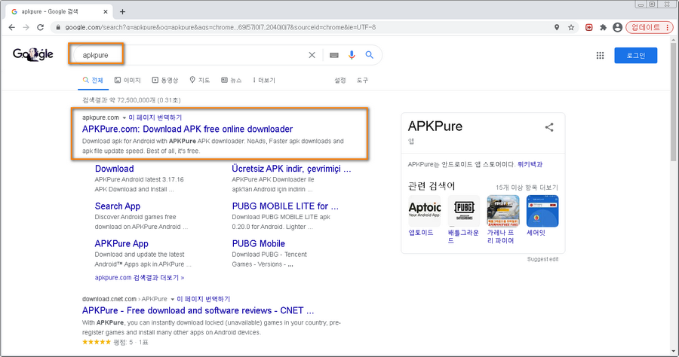Screen dimensions: 679x357
Task: Open the on-screen keyboard input tool
Action: click(334, 55)
